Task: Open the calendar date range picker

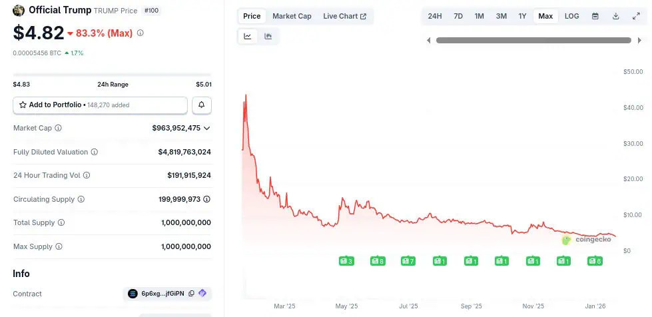Action: tap(595, 16)
